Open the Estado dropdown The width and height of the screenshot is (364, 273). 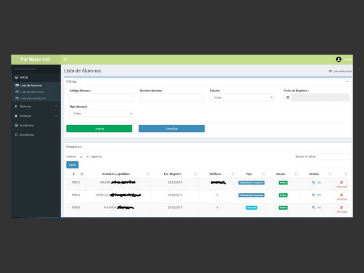pyautogui.click(x=242, y=97)
